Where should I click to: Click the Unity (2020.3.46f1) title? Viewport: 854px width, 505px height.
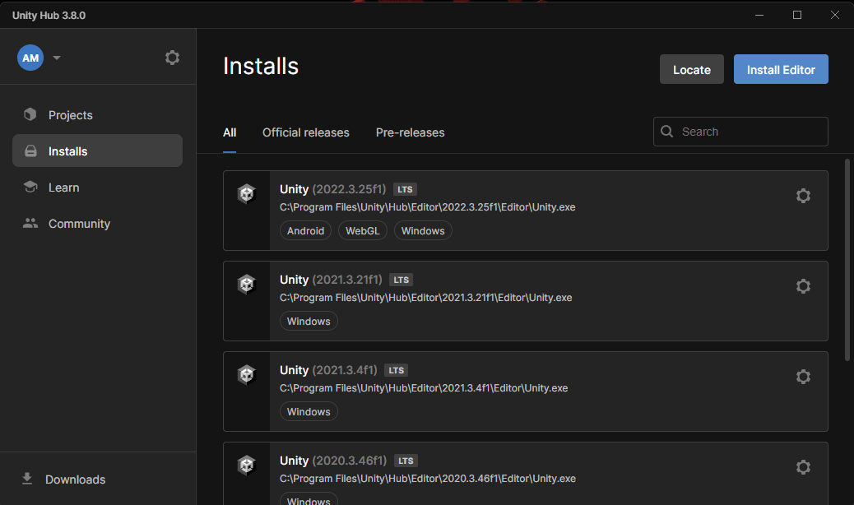(333, 461)
